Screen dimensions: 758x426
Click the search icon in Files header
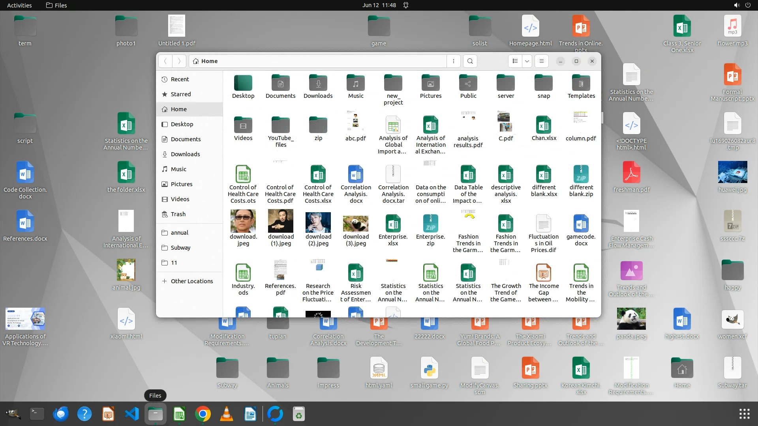(x=470, y=61)
